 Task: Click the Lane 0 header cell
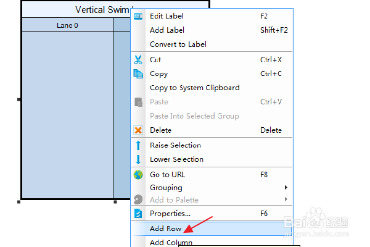pyautogui.click(x=67, y=25)
